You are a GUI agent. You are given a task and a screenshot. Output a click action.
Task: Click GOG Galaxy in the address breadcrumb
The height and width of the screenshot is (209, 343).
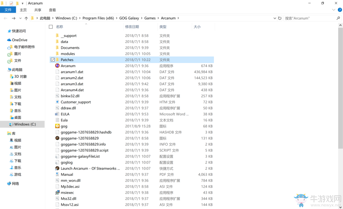tap(129, 18)
